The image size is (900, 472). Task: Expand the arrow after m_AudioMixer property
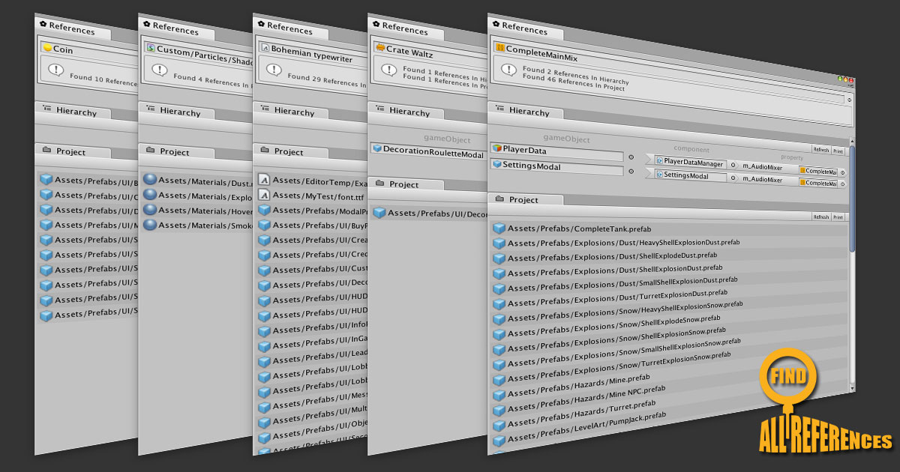(843, 172)
